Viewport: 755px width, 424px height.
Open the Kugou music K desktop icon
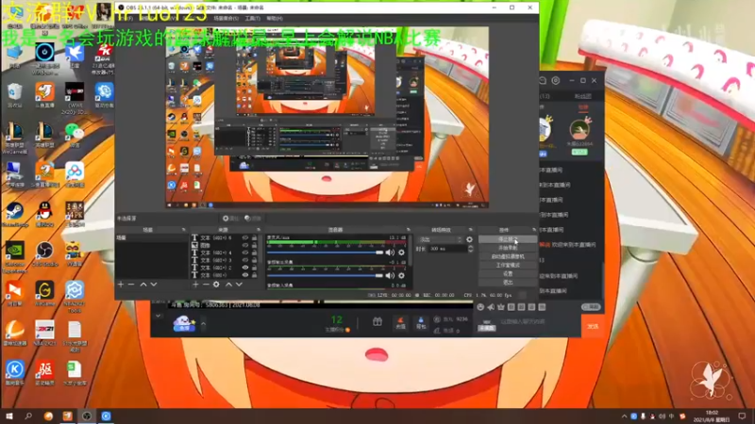pos(15,373)
